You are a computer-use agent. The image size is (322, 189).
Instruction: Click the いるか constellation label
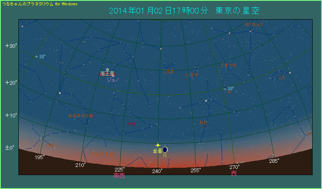pyautogui.click(x=192, y=74)
